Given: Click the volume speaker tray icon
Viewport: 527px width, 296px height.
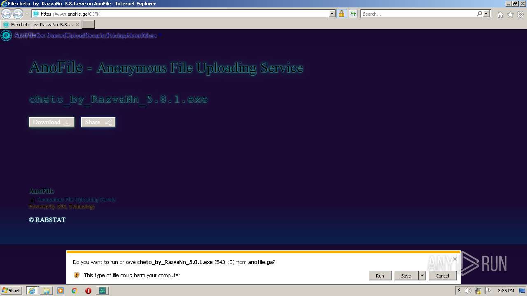Looking at the screenshot, I should tap(468, 291).
